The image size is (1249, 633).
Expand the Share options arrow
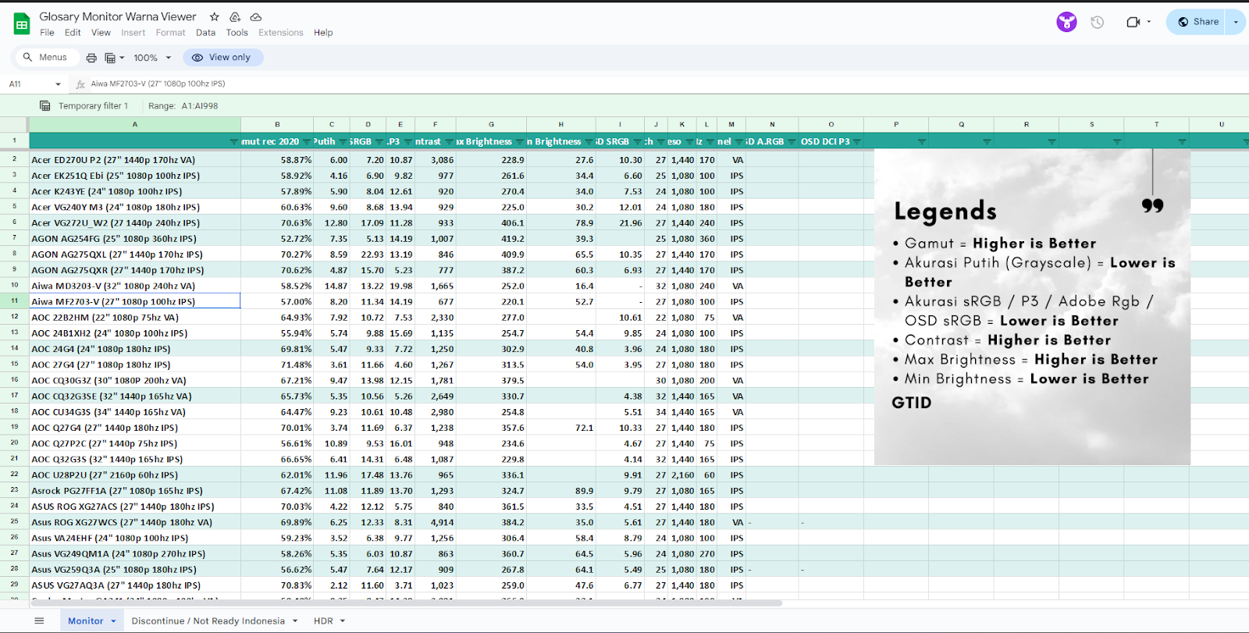pos(1236,22)
